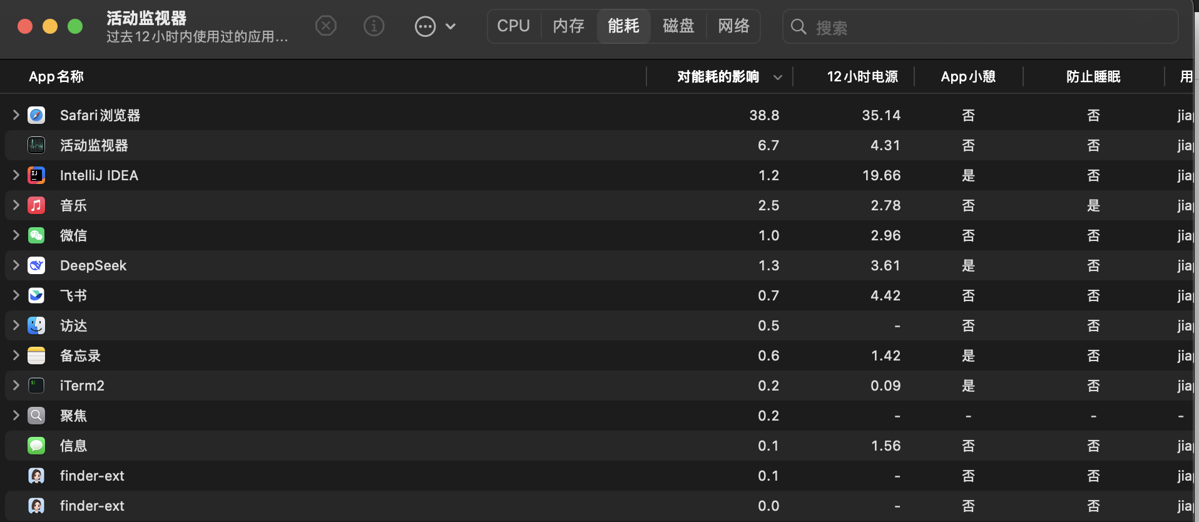This screenshot has width=1199, height=522.
Task: Select the DeepSeek app icon
Action: [x=36, y=265]
